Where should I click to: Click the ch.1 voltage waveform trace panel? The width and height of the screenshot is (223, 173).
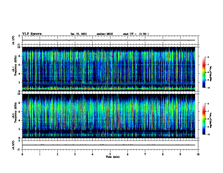pos(110,40)
